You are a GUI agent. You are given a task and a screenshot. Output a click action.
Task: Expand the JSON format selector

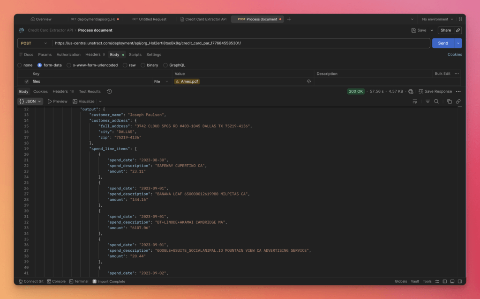tap(30, 102)
